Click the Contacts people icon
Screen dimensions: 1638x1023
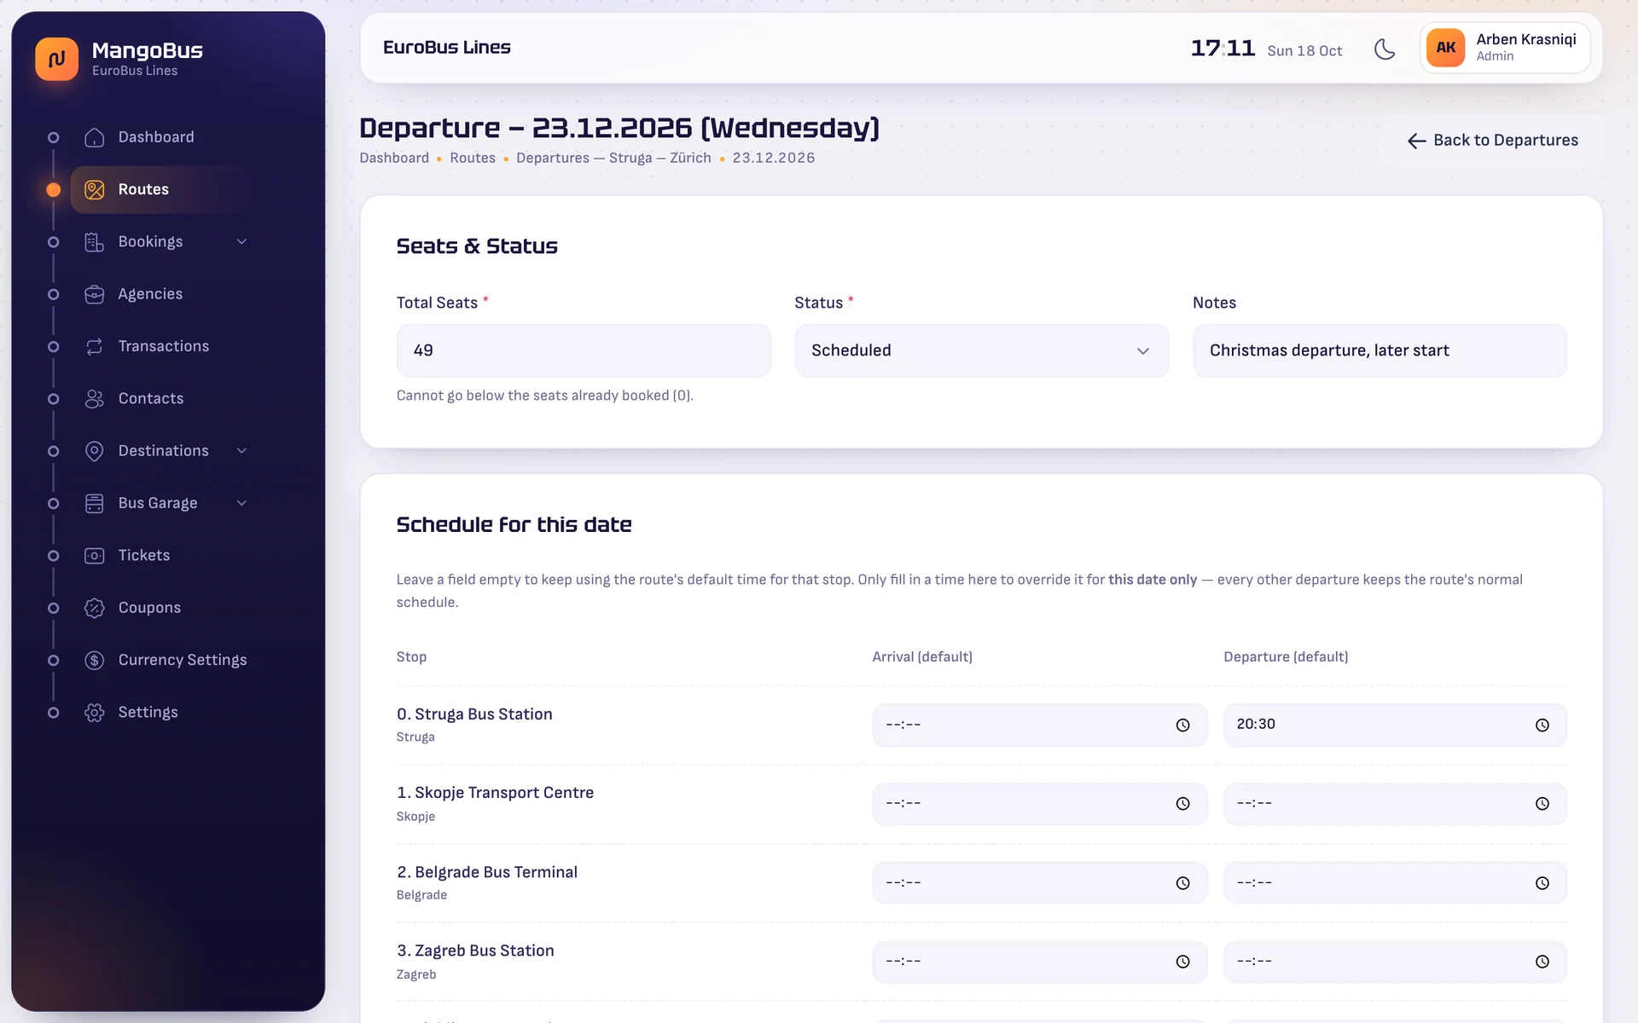tap(95, 399)
